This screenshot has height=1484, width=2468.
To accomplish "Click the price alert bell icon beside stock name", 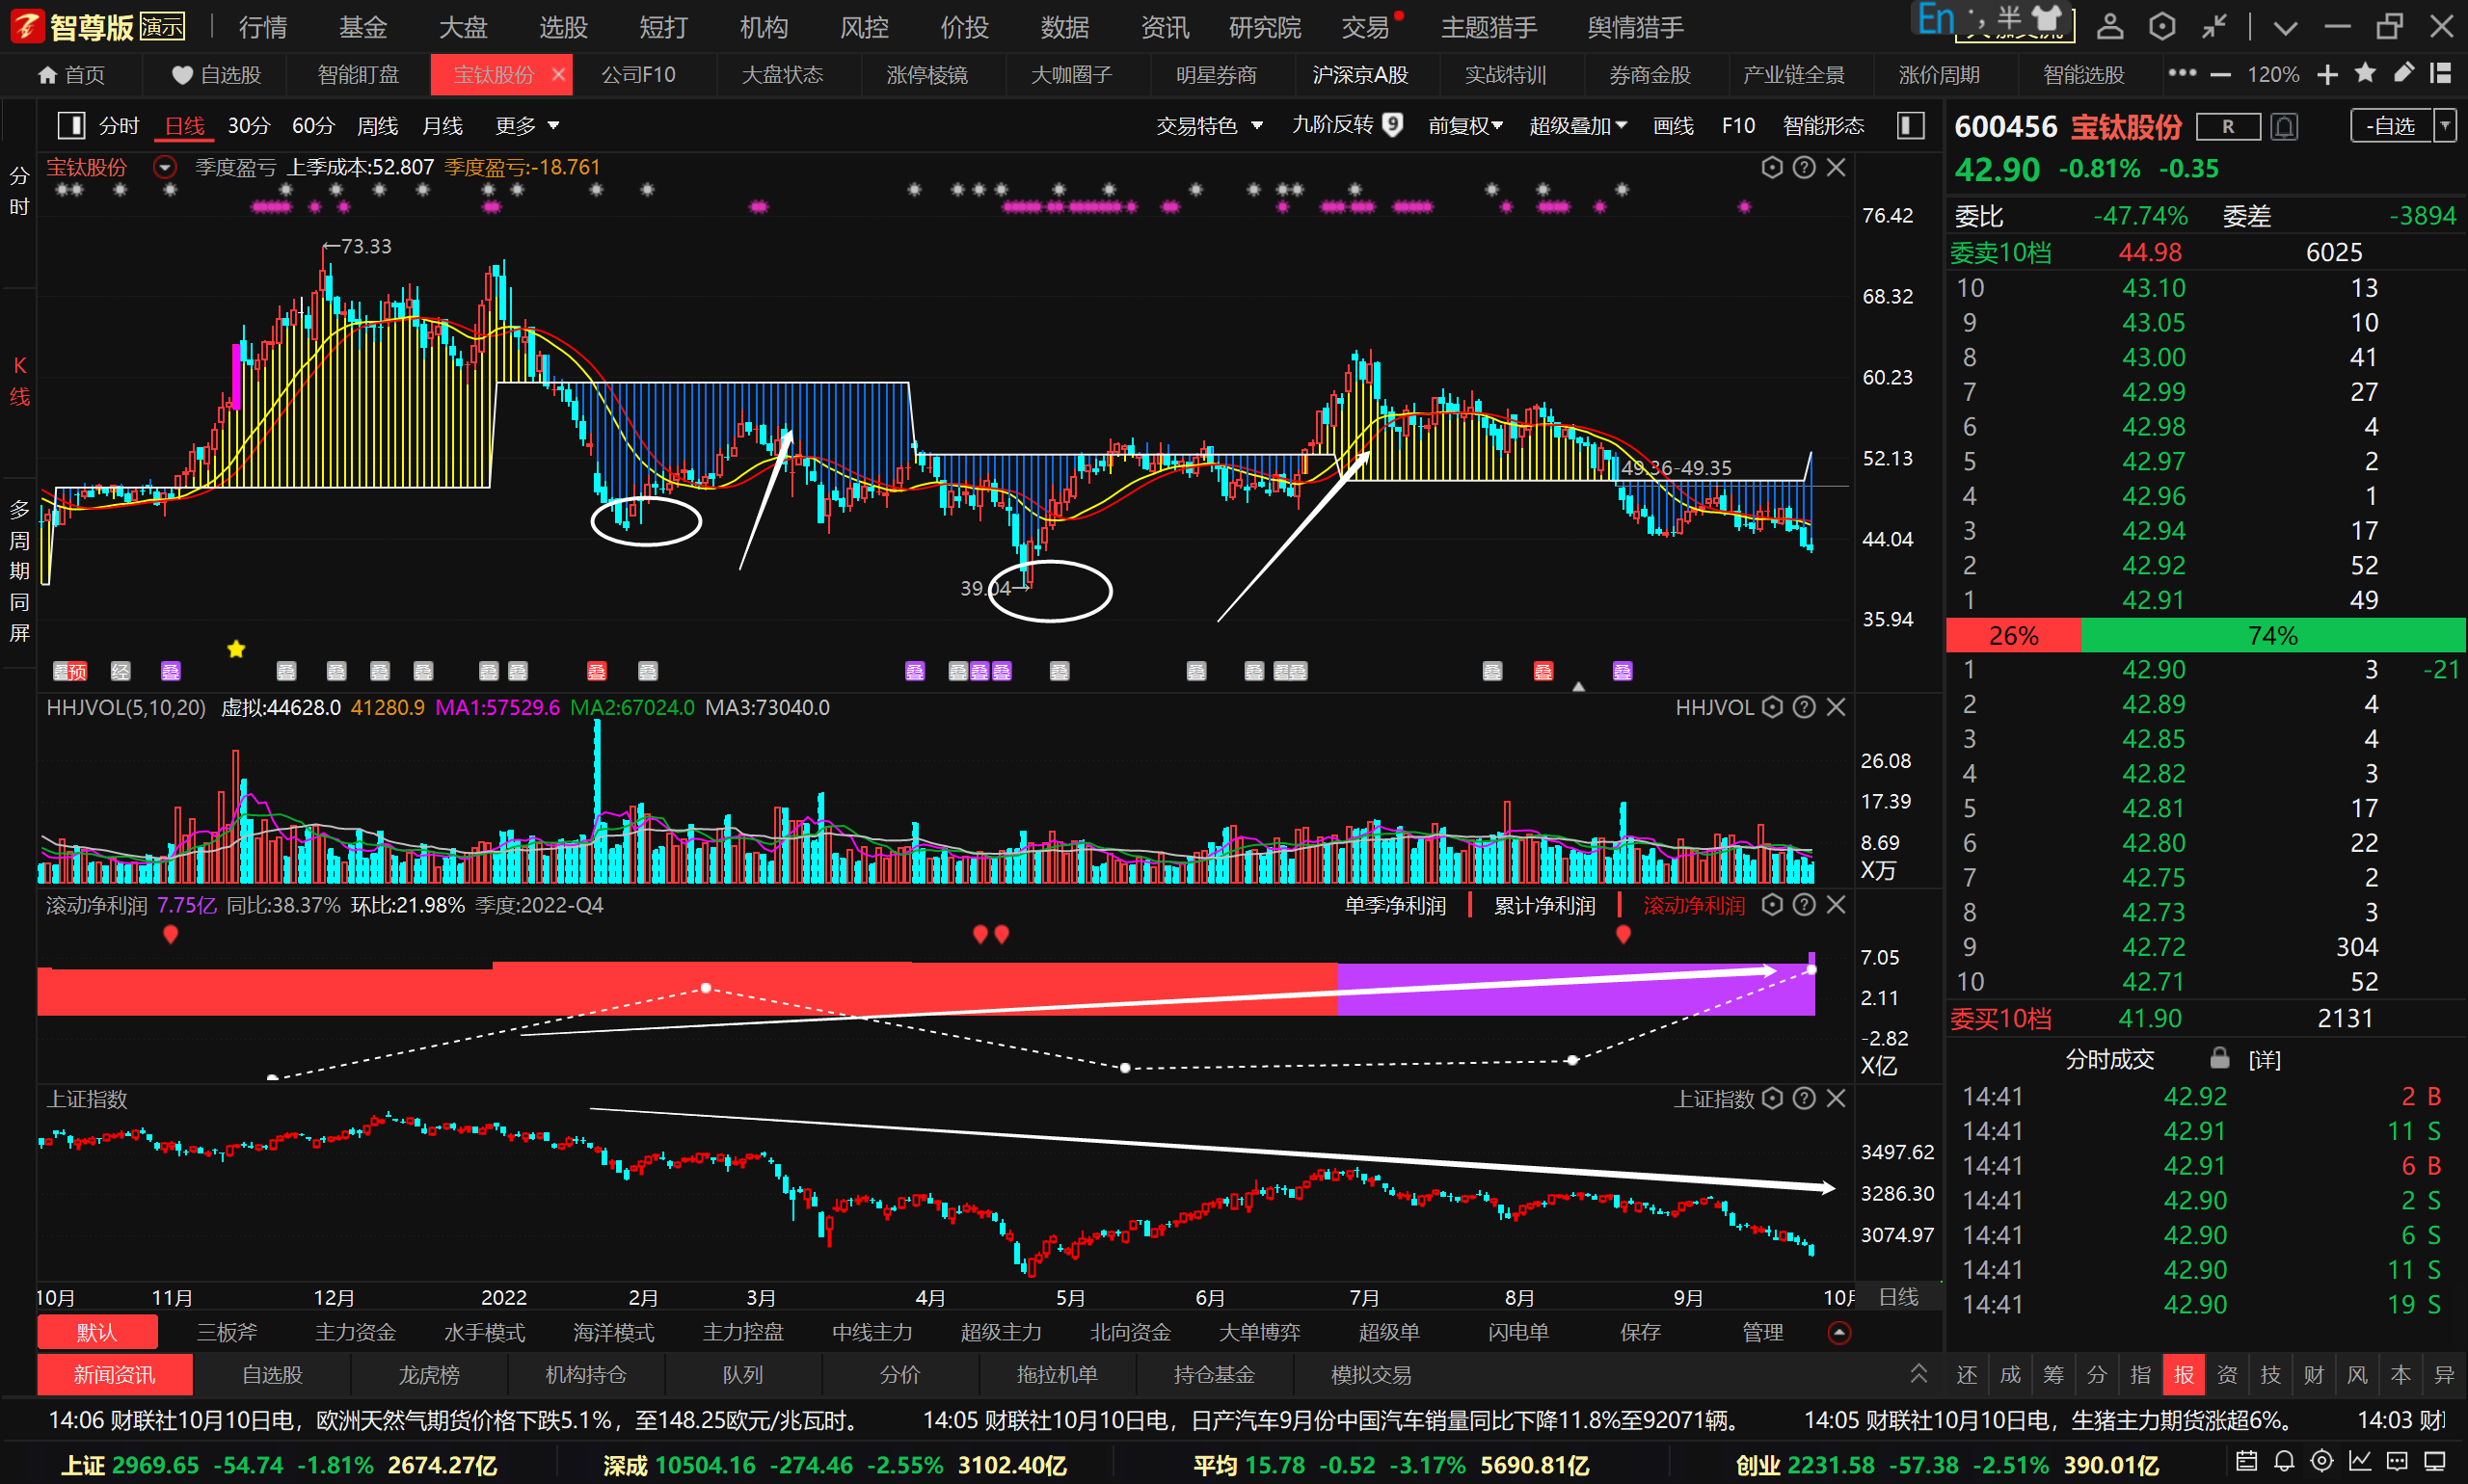I will click(2284, 126).
